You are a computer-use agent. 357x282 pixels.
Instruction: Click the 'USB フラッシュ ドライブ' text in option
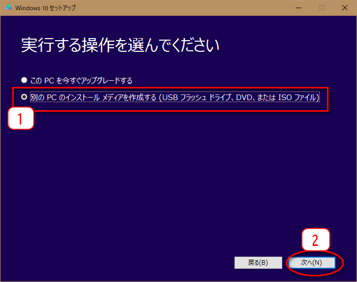tap(198, 97)
